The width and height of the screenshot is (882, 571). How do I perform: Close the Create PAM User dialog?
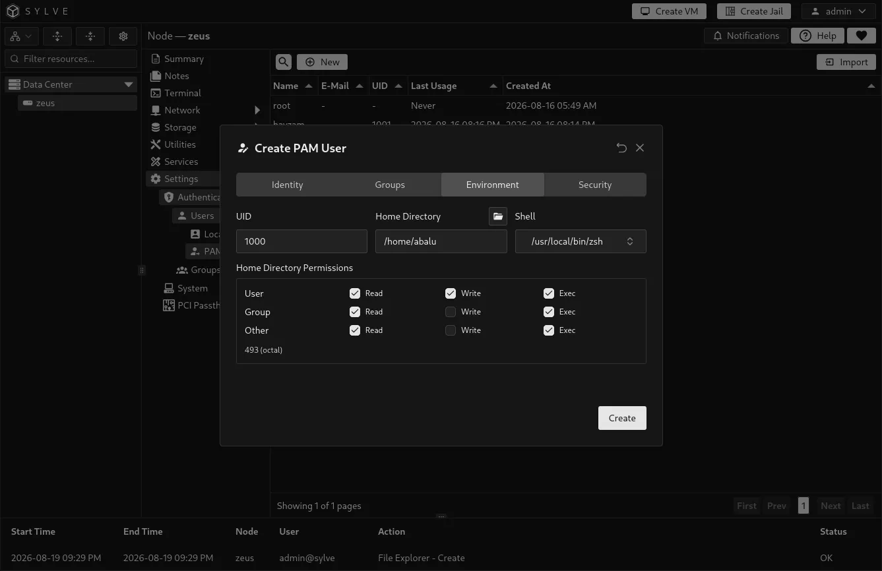(x=640, y=148)
